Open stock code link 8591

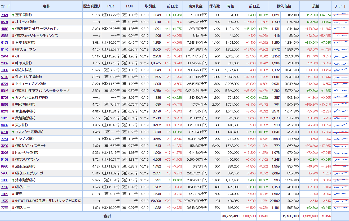coord(5,22)
